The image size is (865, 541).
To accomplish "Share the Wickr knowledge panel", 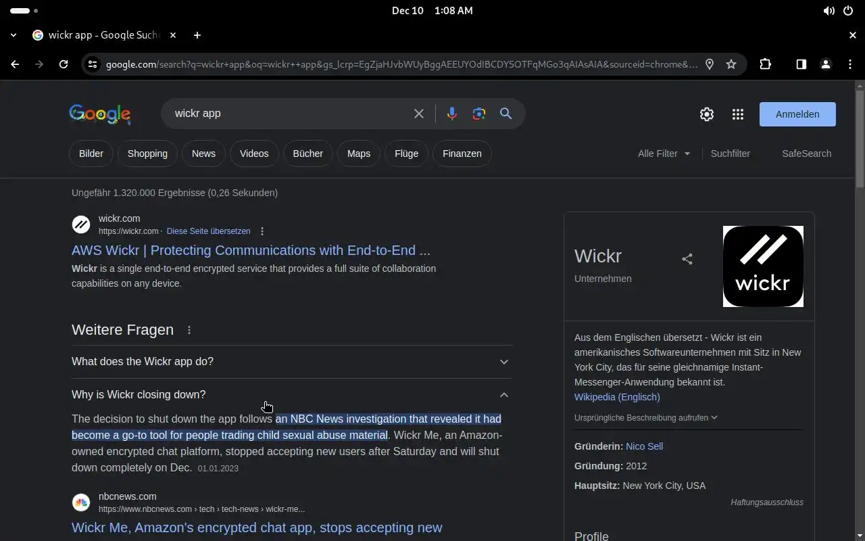I will tap(687, 259).
